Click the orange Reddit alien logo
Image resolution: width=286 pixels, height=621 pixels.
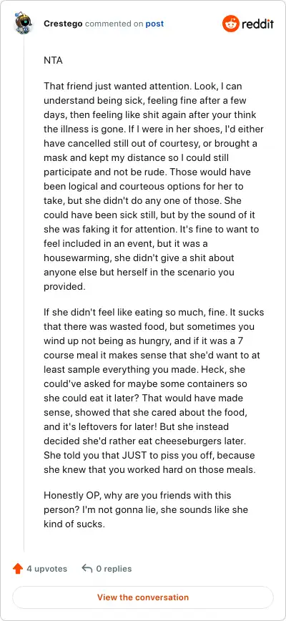[x=230, y=24]
